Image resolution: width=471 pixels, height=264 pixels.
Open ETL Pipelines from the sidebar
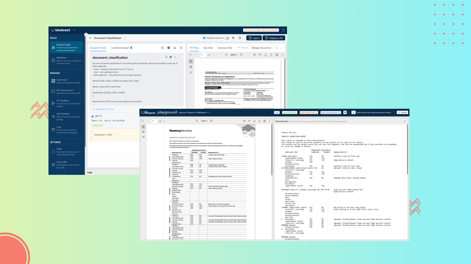(60, 103)
